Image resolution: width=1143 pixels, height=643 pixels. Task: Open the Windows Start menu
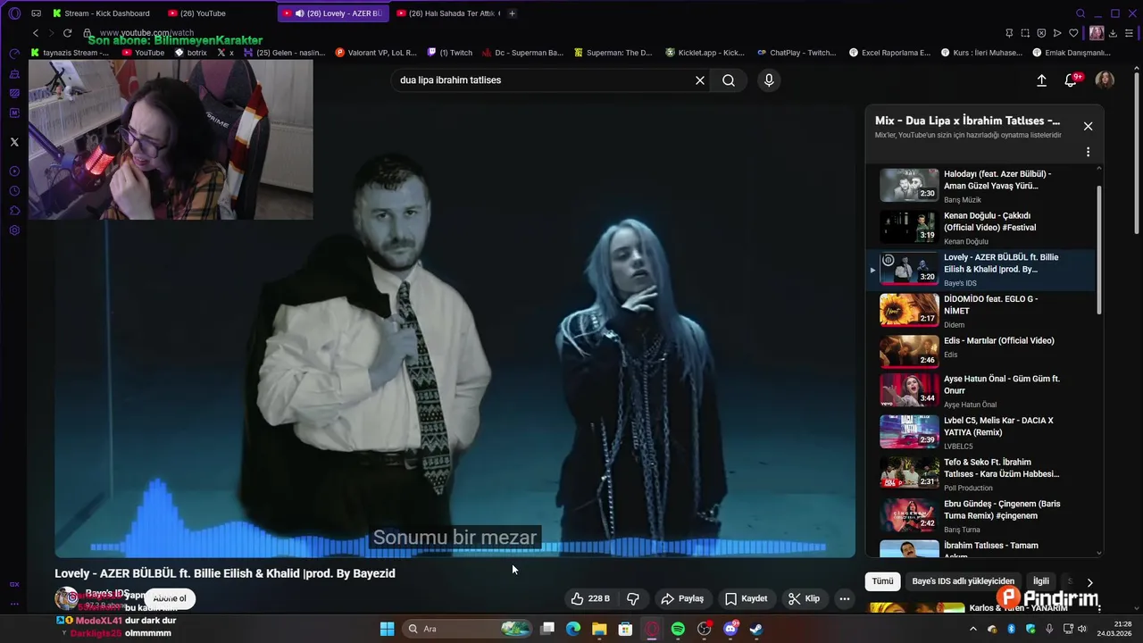point(387,629)
